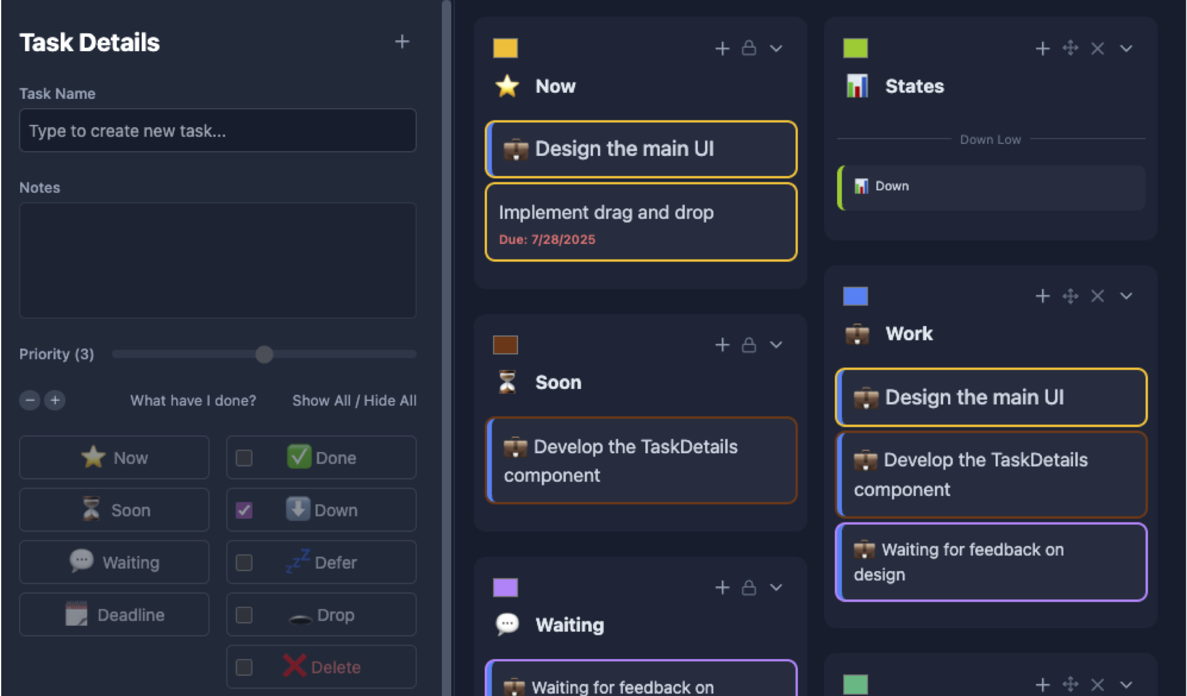Click the plus icon beside Task Details
1187x696 pixels.
[402, 41]
